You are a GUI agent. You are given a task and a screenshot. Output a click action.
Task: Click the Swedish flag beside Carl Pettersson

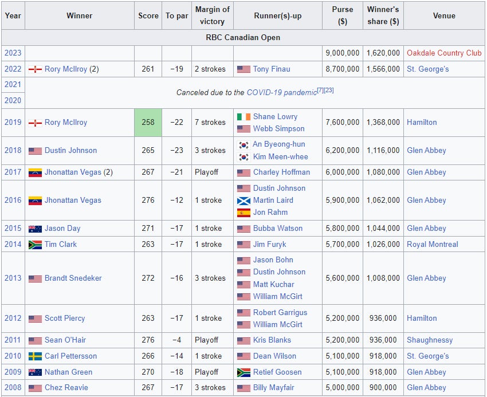click(x=35, y=356)
